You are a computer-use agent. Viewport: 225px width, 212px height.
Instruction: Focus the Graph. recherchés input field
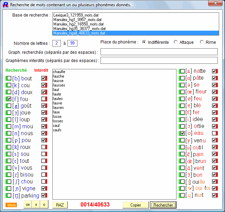pos(159,52)
